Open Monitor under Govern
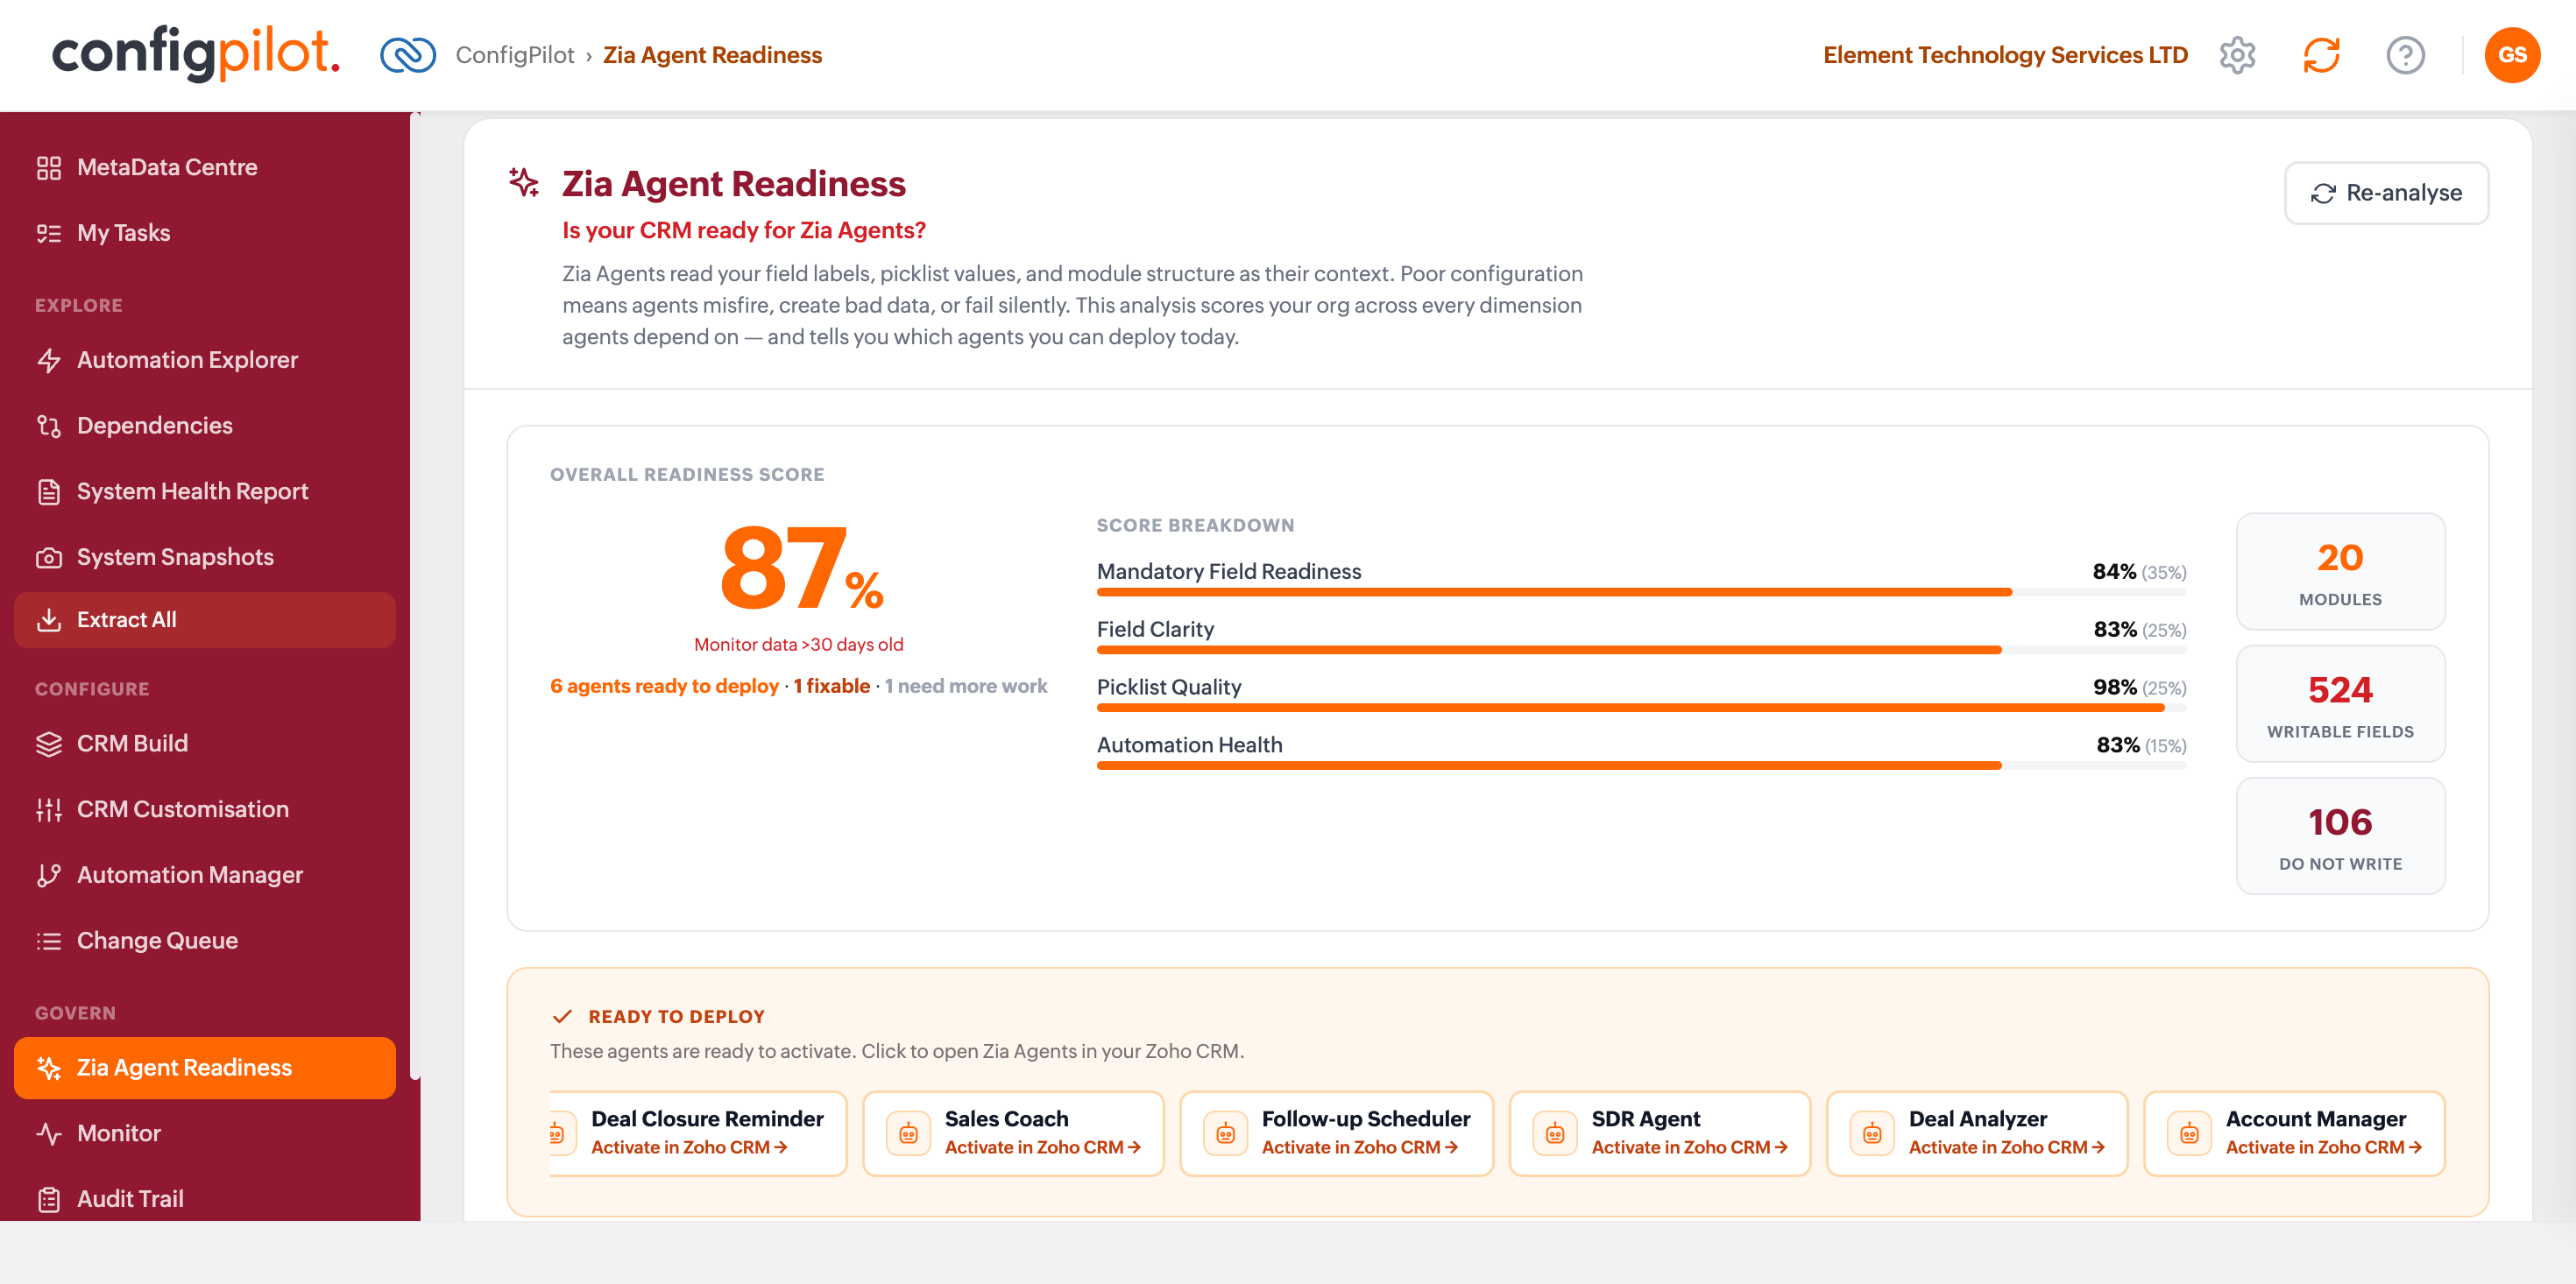The image size is (2576, 1284). (204, 1133)
